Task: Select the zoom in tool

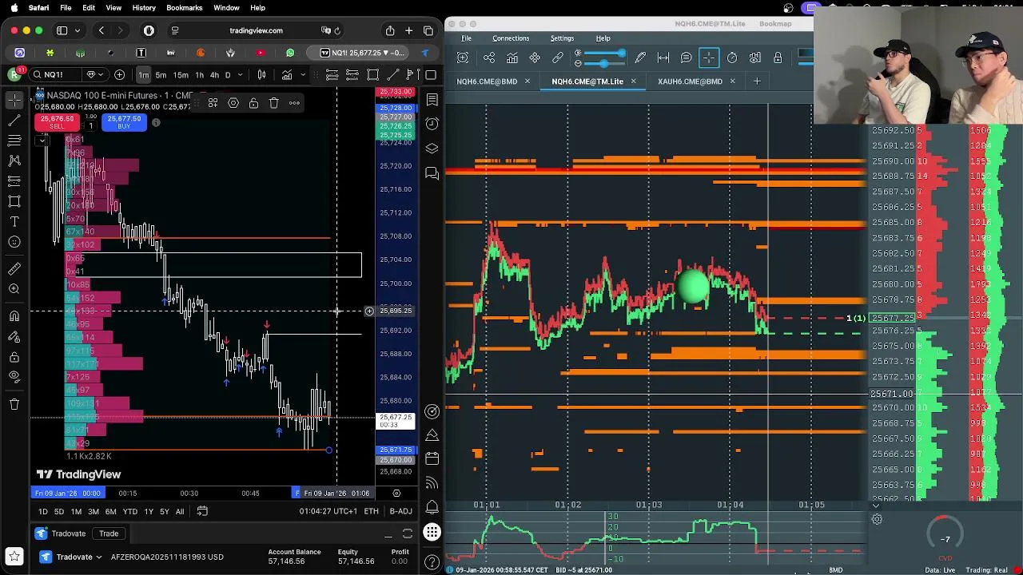Action: click(x=14, y=289)
